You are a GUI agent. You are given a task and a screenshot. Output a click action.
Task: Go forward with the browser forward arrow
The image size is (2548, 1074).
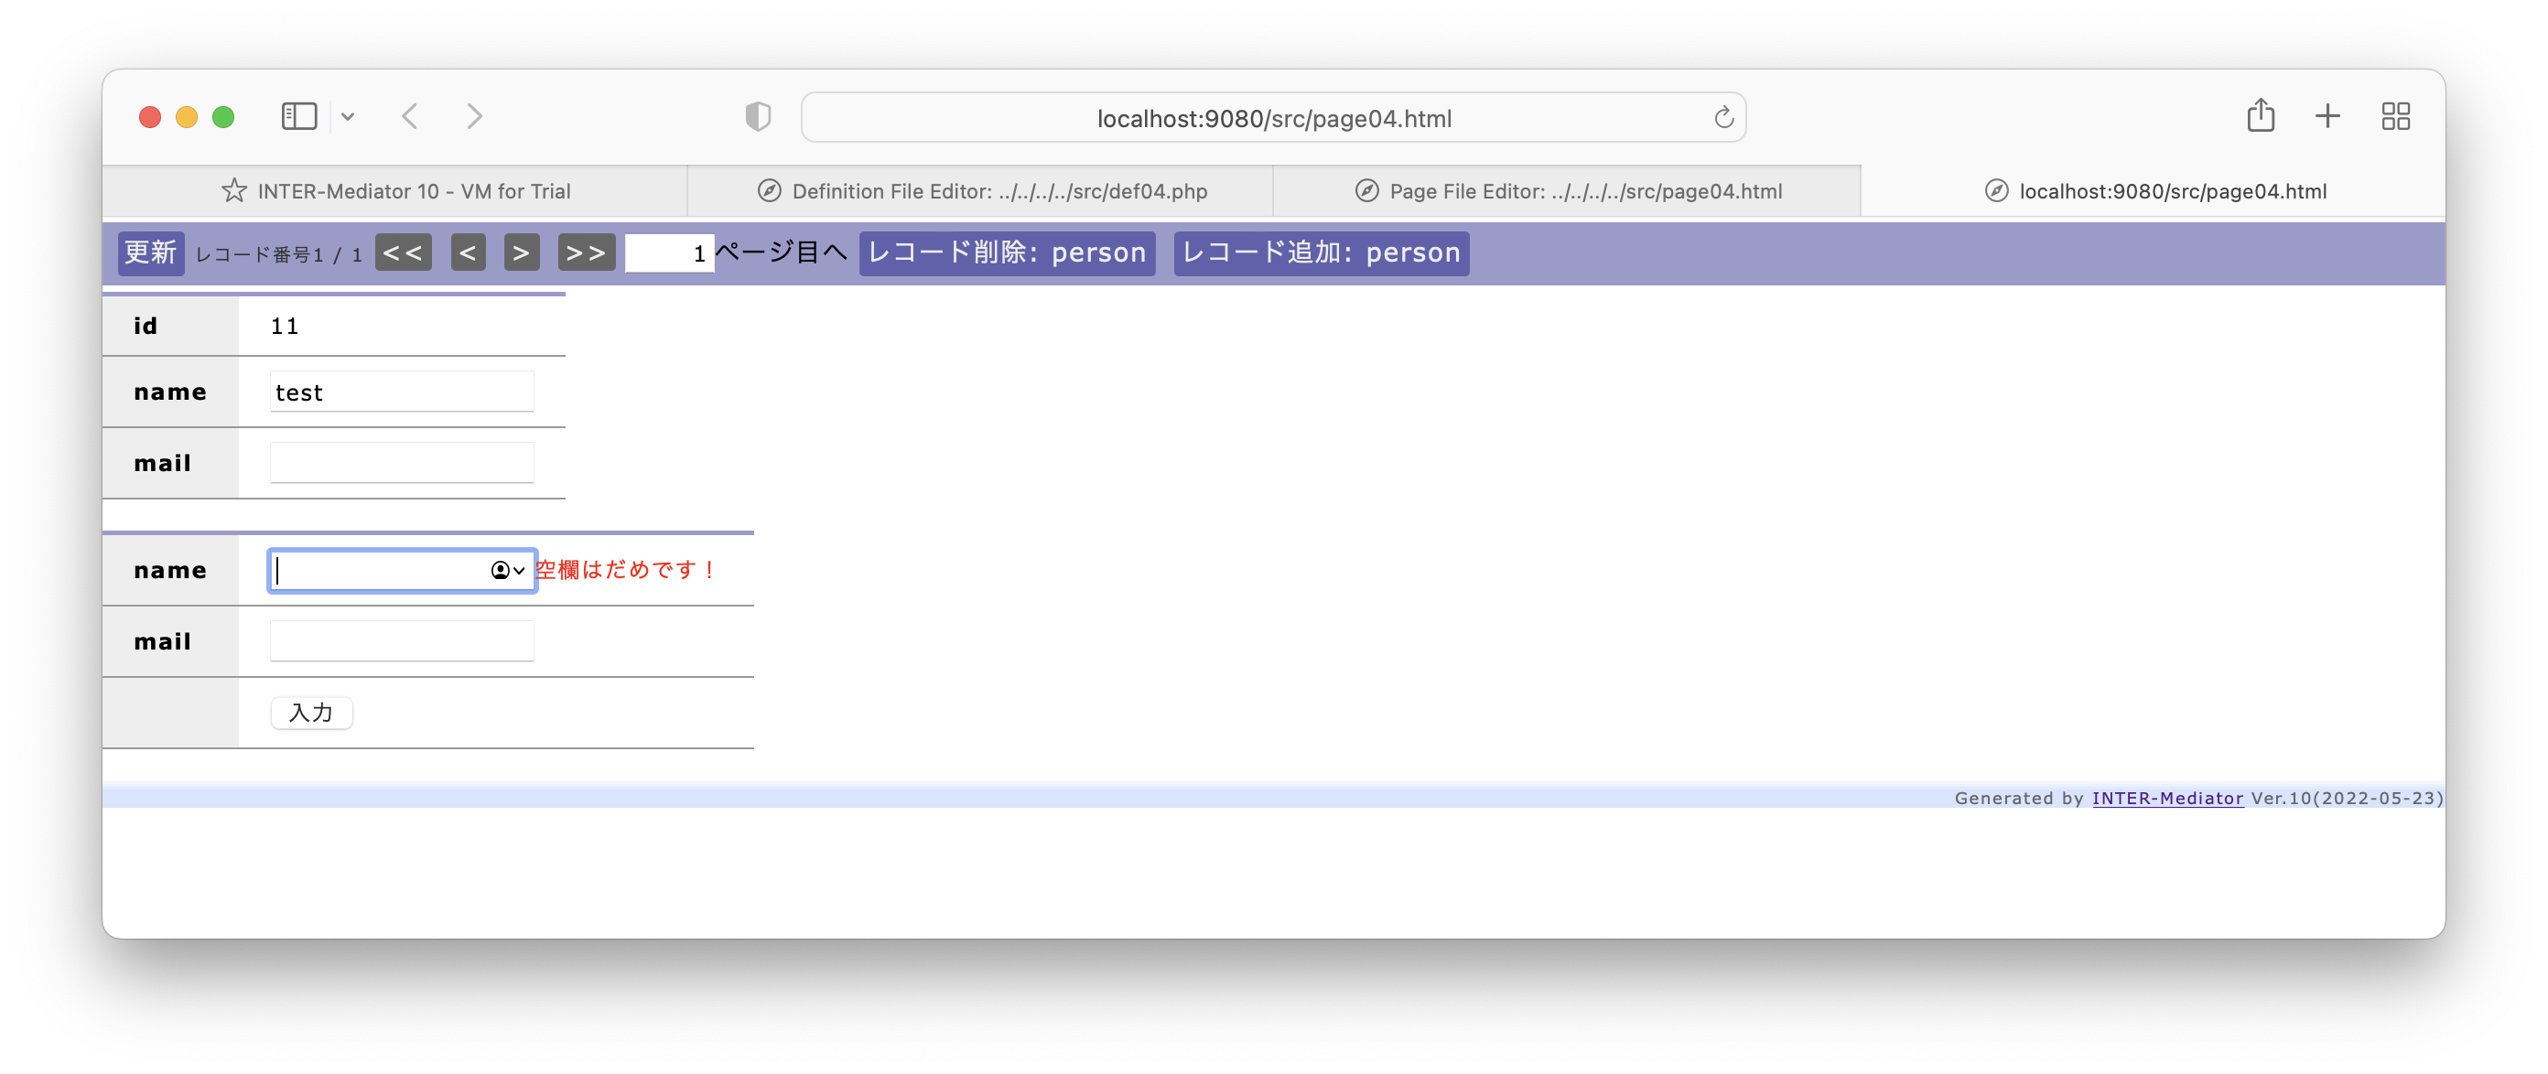(x=475, y=117)
